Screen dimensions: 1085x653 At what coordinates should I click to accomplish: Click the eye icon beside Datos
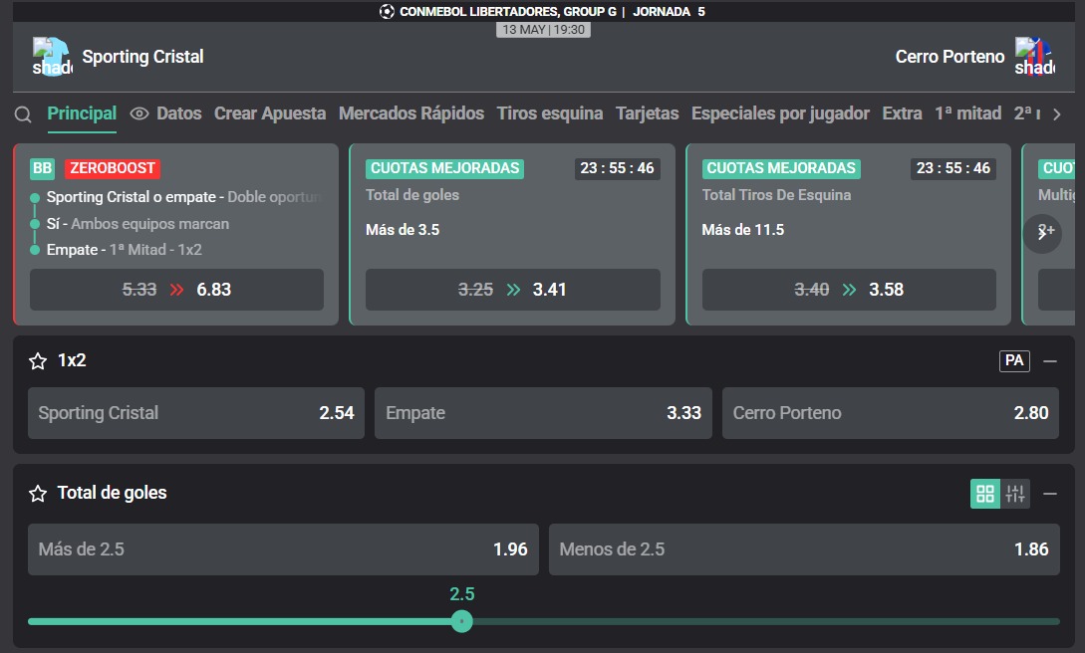(x=139, y=114)
